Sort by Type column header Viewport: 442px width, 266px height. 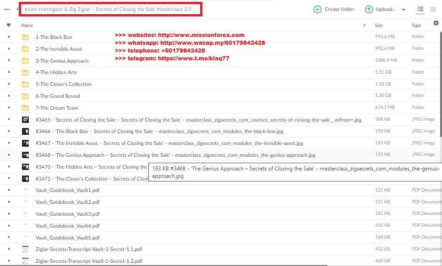pyautogui.click(x=416, y=25)
